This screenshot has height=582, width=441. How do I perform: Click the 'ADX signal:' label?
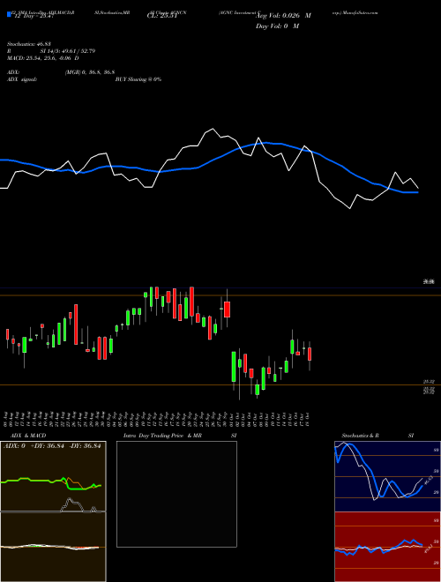pos(21,79)
